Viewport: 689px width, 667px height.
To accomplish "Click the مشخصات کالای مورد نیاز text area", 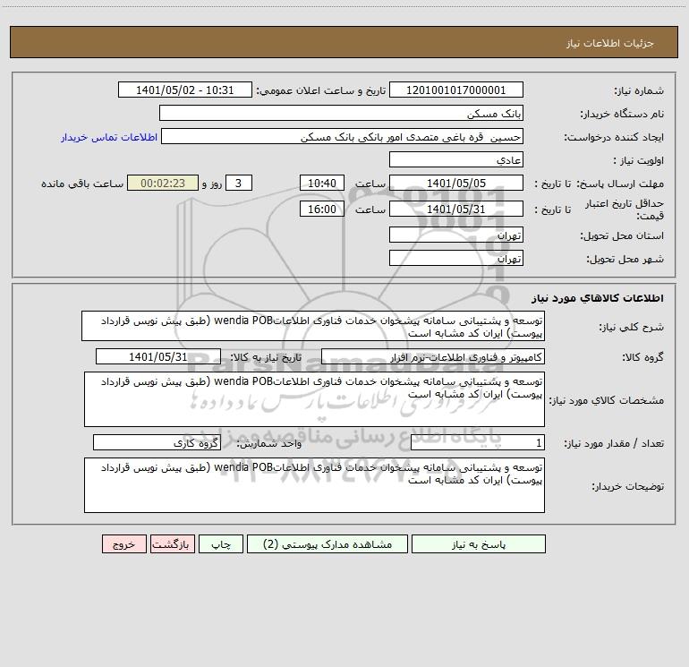I will (314, 399).
